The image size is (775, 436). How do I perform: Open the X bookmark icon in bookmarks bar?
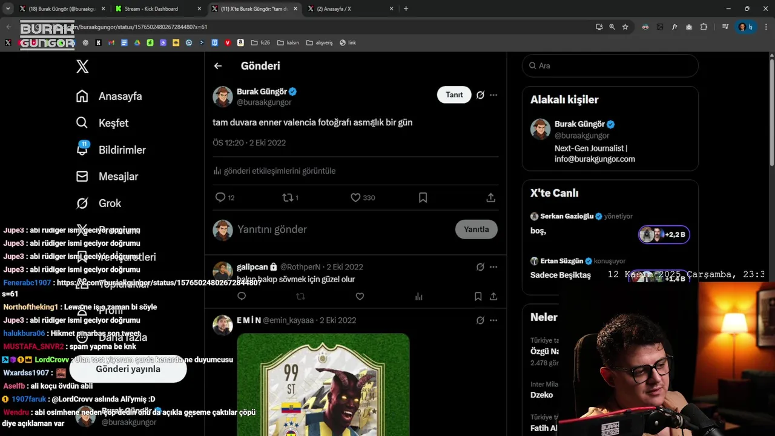click(8, 43)
